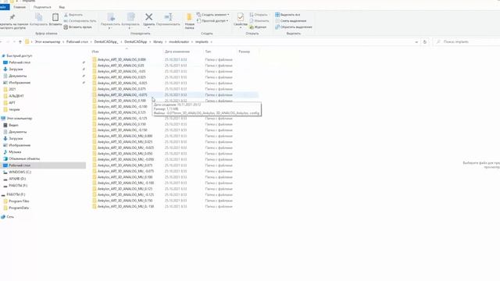Click the Новая папка folder icon
Screen dimensions: 500x281
(189, 17)
